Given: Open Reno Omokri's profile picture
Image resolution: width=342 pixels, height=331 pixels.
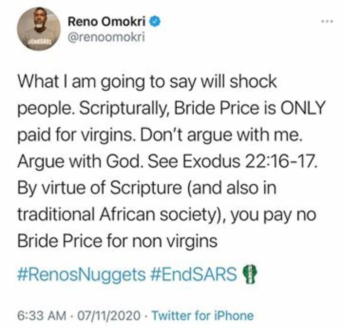Looking at the screenshot, I should click(x=39, y=29).
